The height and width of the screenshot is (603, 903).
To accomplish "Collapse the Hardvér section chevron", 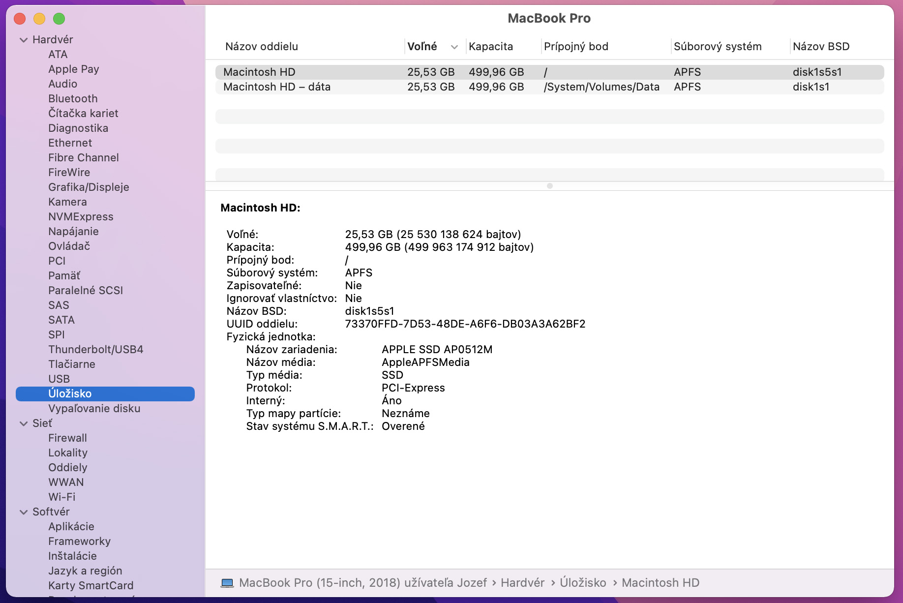I will click(x=23, y=40).
